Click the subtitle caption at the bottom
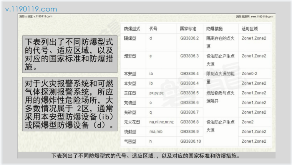Image resolution: width=292 pixels, height=165 pixels. 146,156
